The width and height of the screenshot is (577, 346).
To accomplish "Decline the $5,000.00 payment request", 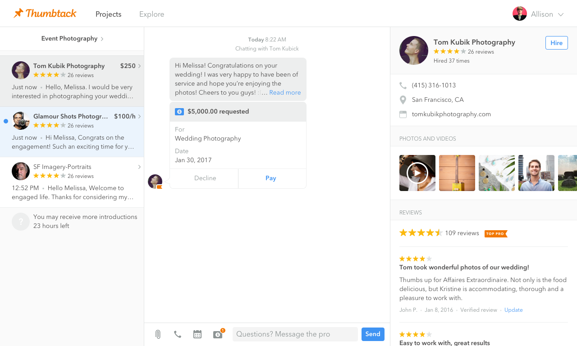I will click(205, 178).
